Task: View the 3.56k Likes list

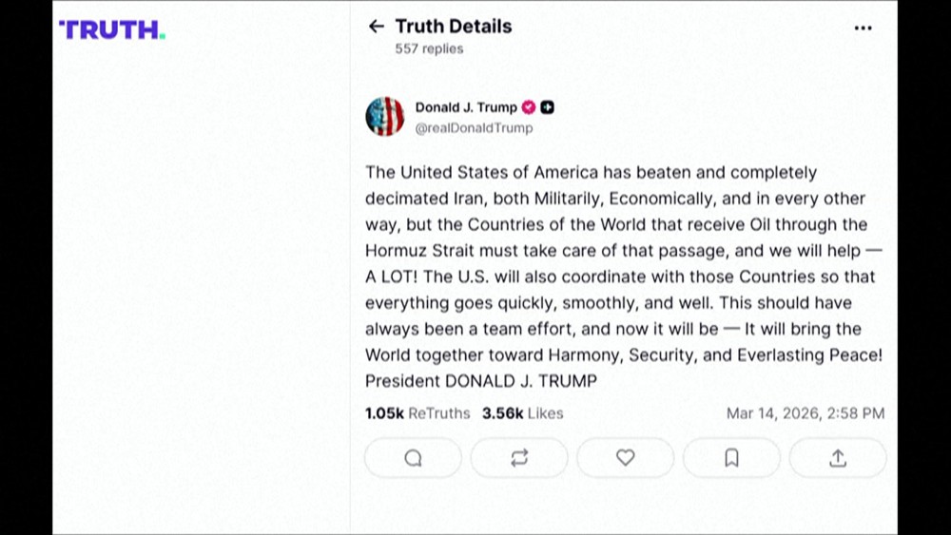Action: pyautogui.click(x=522, y=413)
